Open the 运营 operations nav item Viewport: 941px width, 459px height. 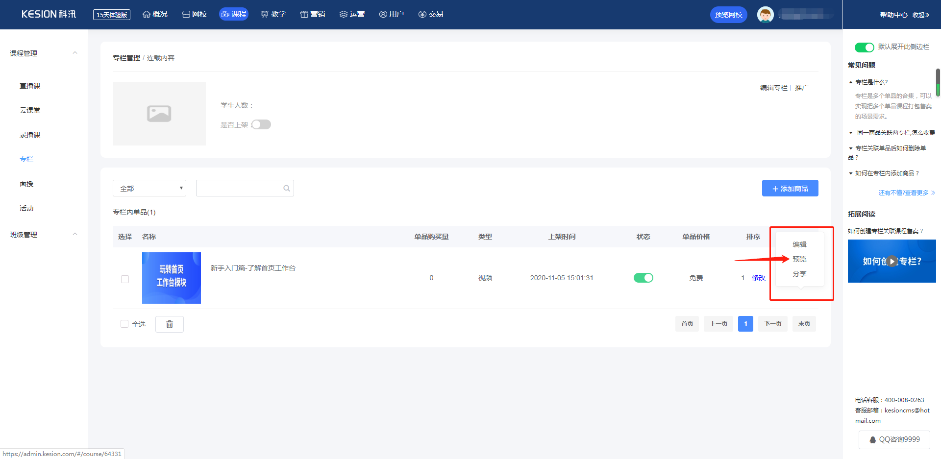point(352,14)
